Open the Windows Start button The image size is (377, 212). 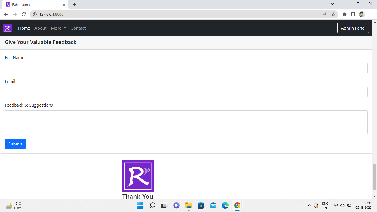pyautogui.click(x=140, y=205)
